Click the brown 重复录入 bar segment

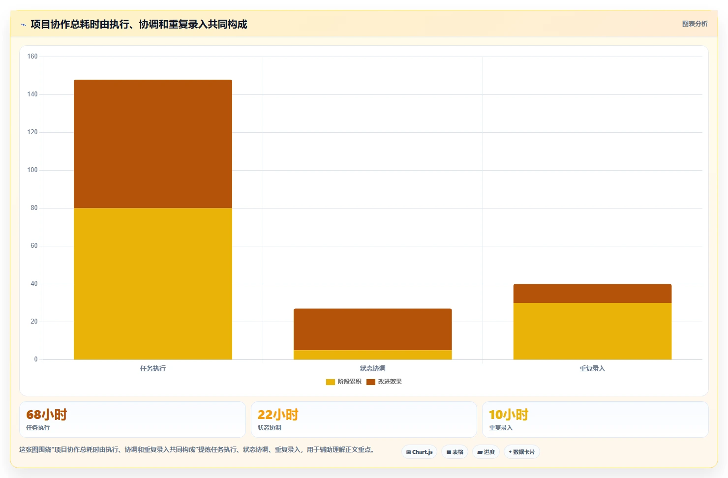pos(592,294)
